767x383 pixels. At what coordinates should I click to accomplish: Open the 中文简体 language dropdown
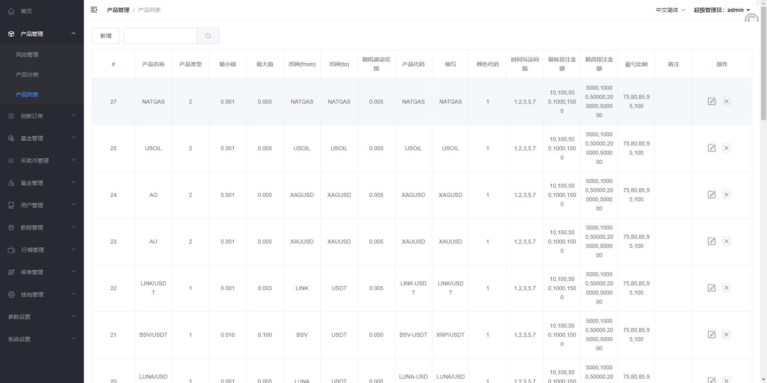[x=670, y=10]
